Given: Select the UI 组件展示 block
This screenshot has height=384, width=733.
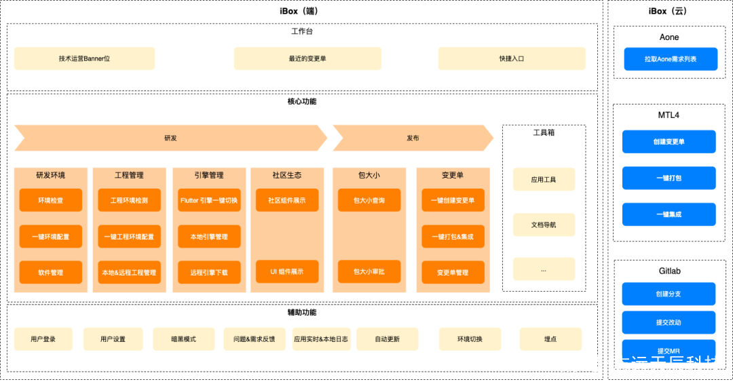Looking at the screenshot, I should click(x=287, y=271).
